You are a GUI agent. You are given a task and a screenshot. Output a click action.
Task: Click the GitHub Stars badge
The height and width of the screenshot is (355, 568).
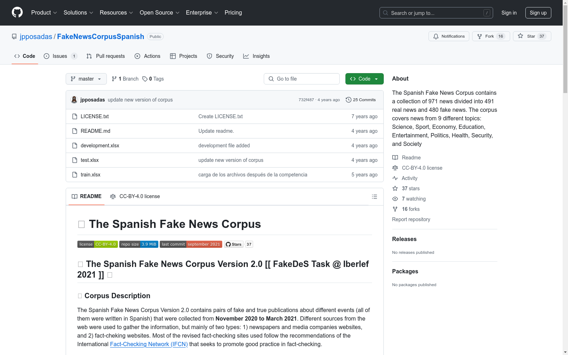[238, 244]
